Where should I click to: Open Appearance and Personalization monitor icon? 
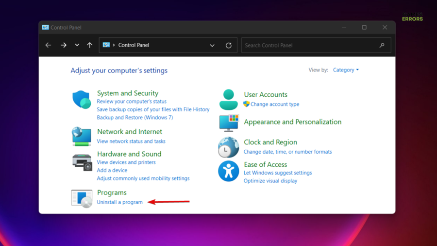pos(229,123)
